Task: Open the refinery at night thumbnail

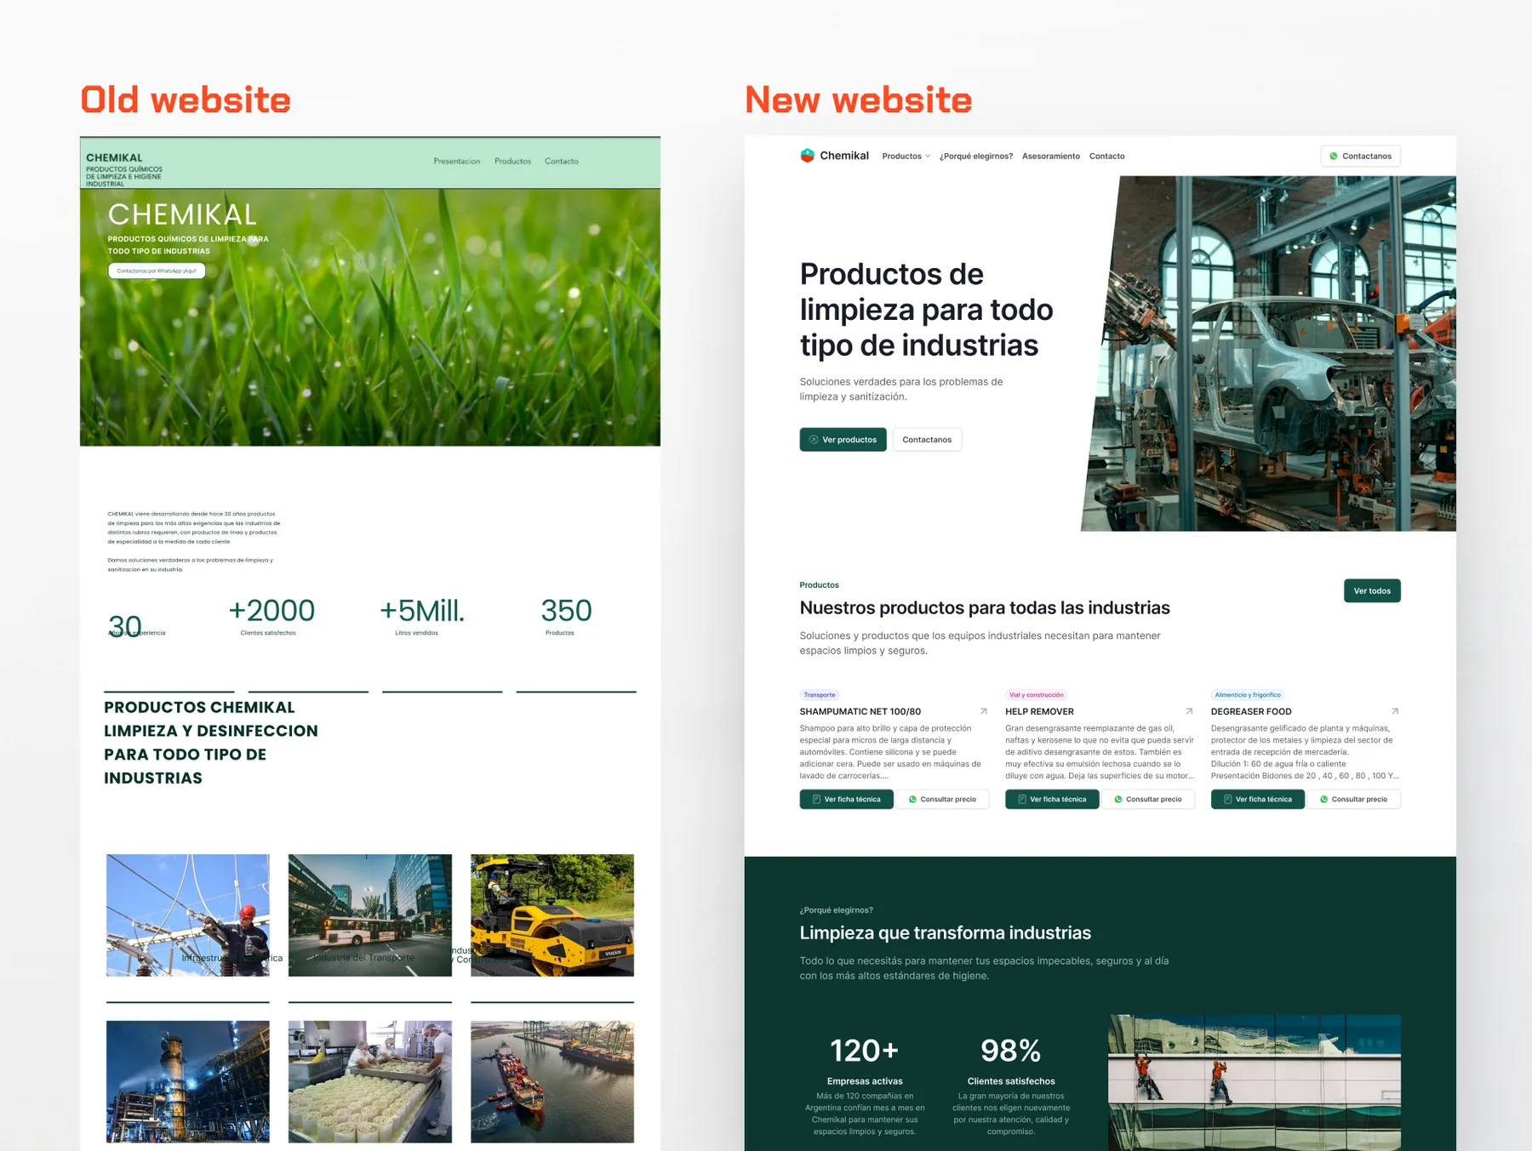Action: [x=187, y=1081]
